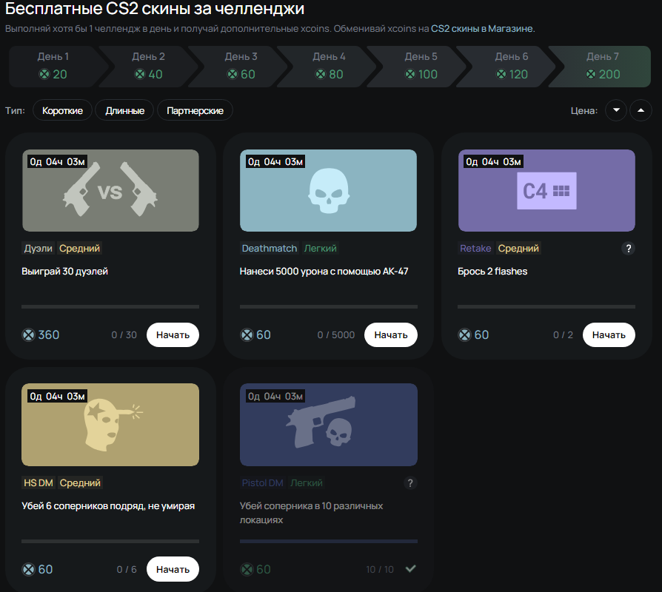
Task: Click the Дуэли mode tag
Action: 38,248
